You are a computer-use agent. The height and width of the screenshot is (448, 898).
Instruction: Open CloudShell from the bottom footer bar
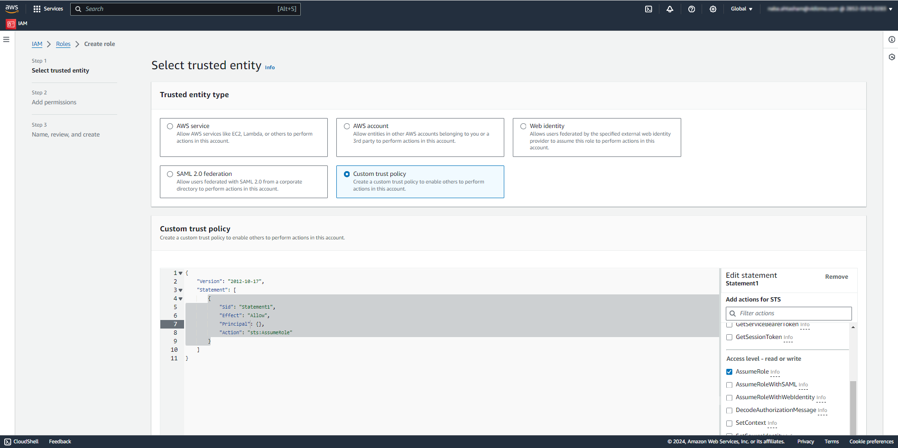pos(22,441)
